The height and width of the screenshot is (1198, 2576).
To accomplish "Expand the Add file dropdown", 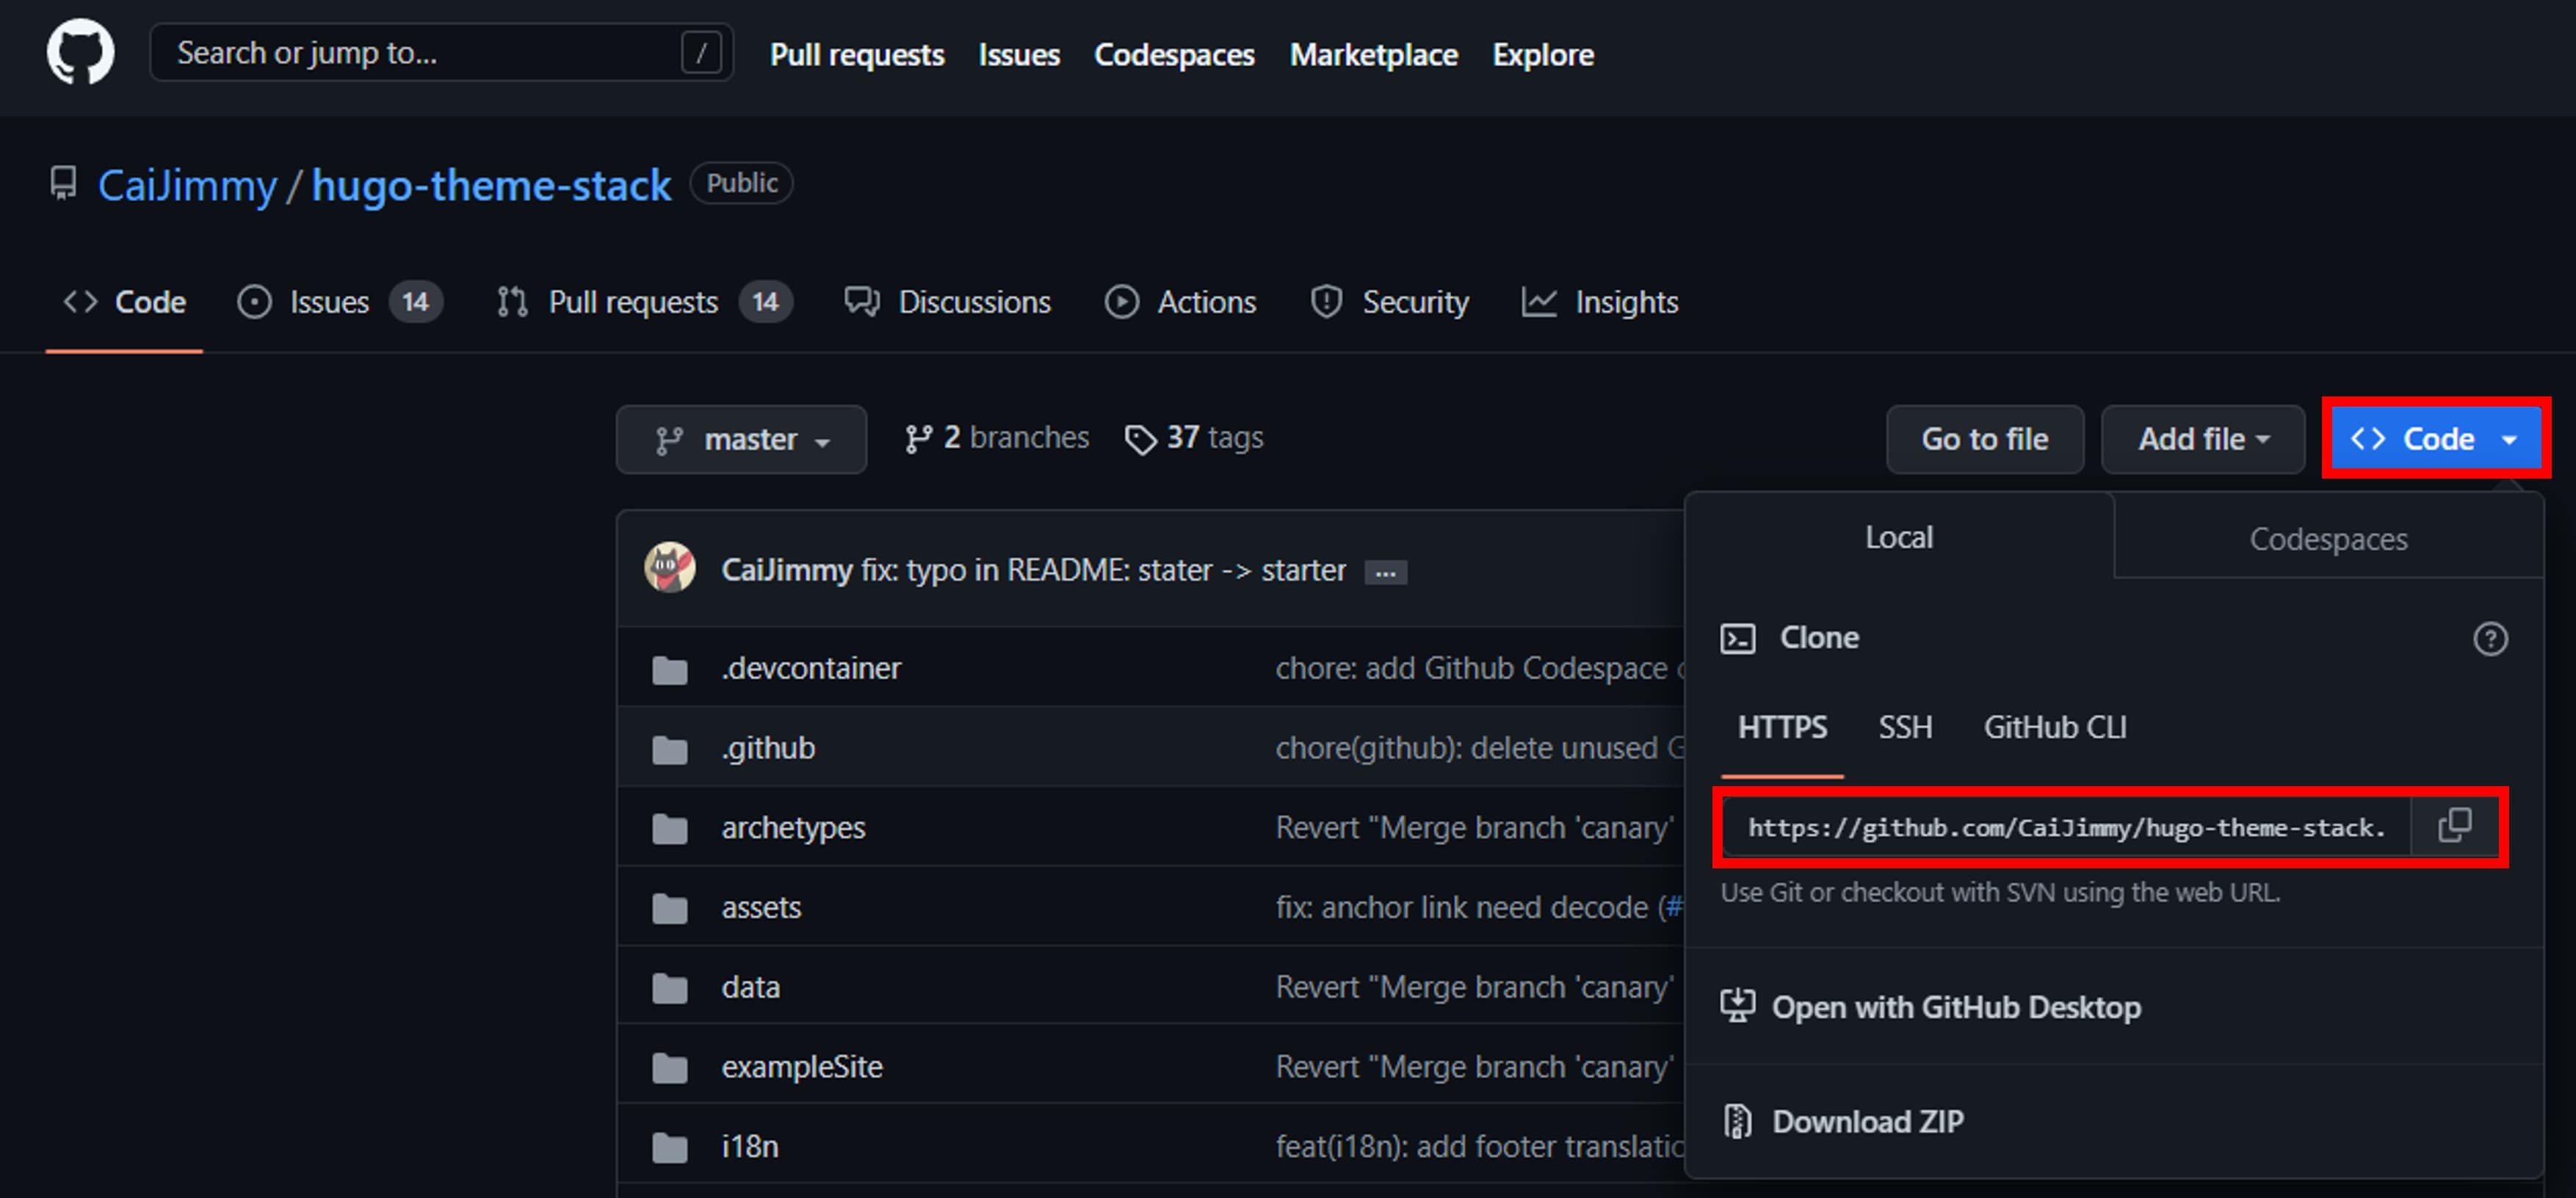I will pos(2203,439).
